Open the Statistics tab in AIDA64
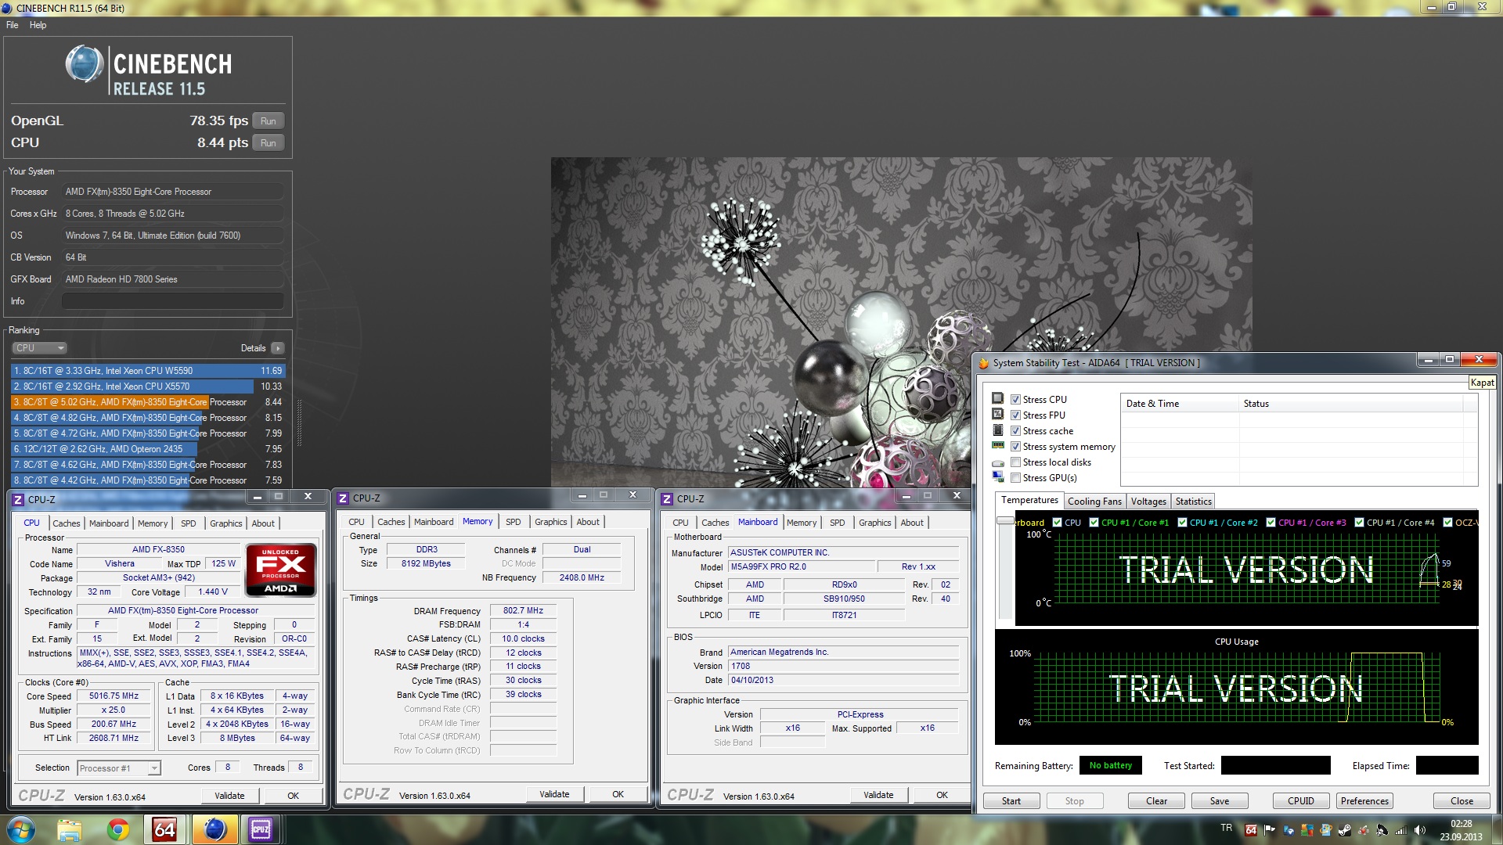 pos(1193,501)
